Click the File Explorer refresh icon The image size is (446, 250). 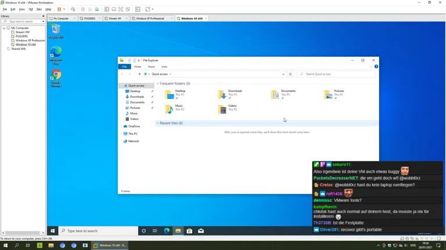290,74
